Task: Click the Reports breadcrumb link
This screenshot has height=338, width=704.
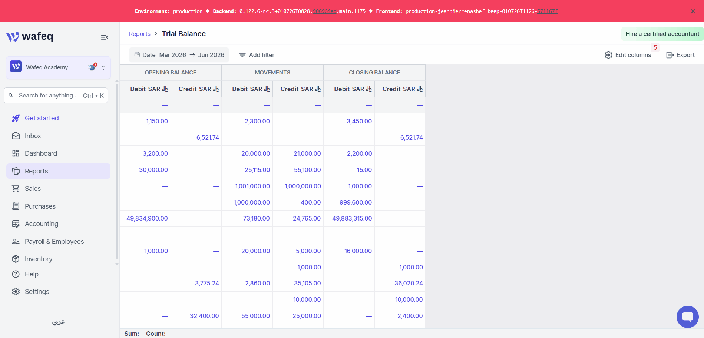Action: click(140, 34)
